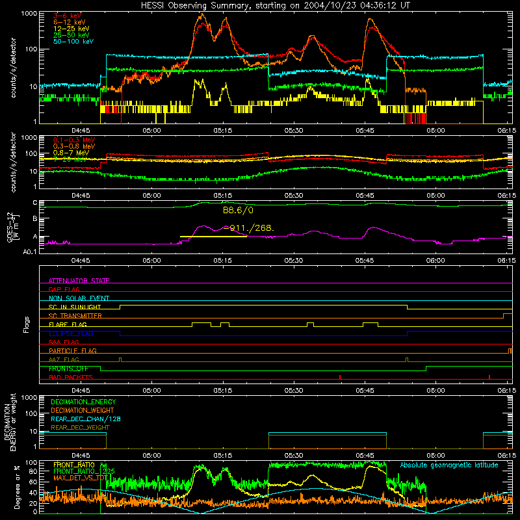Click the SAA_FLAG label
Image resolution: width=520 pixels, height=520 pixels.
tap(64, 342)
